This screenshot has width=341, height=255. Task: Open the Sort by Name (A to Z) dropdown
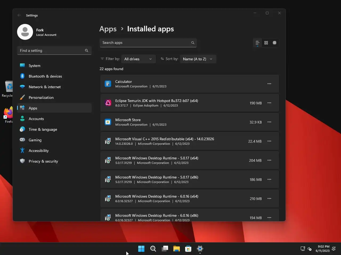(x=198, y=59)
